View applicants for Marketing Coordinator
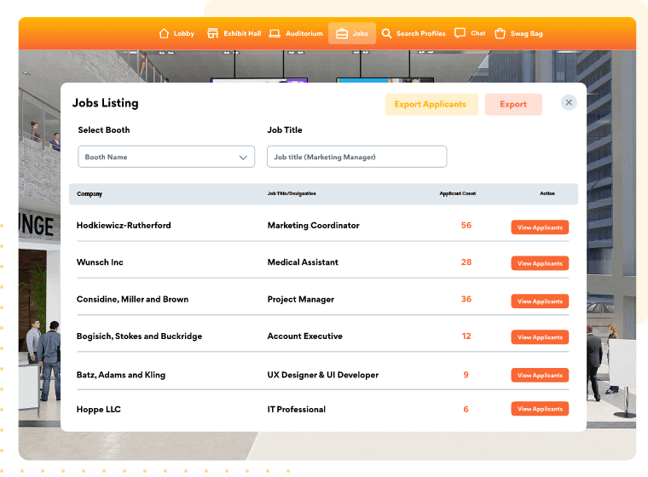The width and height of the screenshot is (648, 477). (x=540, y=227)
